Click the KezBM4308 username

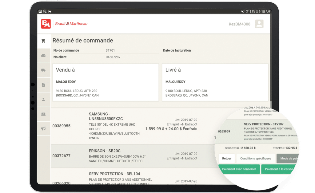(x=239, y=24)
